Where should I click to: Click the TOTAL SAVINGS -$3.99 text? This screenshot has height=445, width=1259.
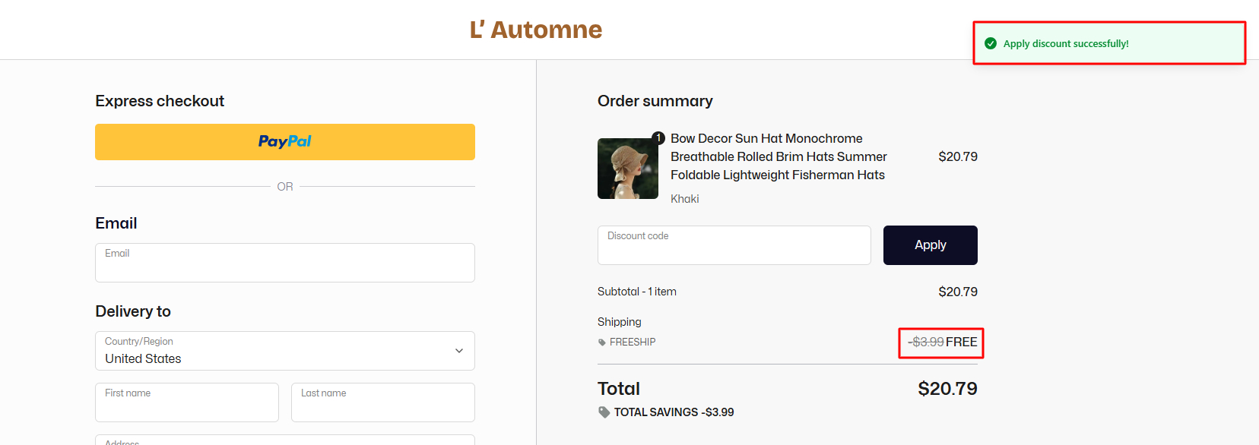click(674, 412)
